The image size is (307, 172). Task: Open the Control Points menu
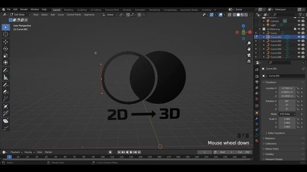pyautogui.click(x=74, y=15)
